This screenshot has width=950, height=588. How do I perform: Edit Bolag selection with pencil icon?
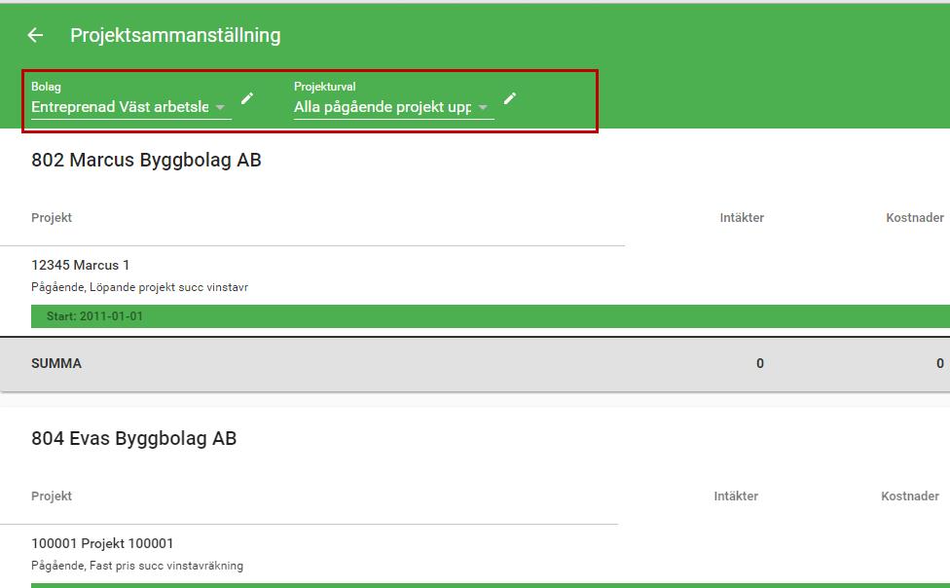[x=247, y=98]
